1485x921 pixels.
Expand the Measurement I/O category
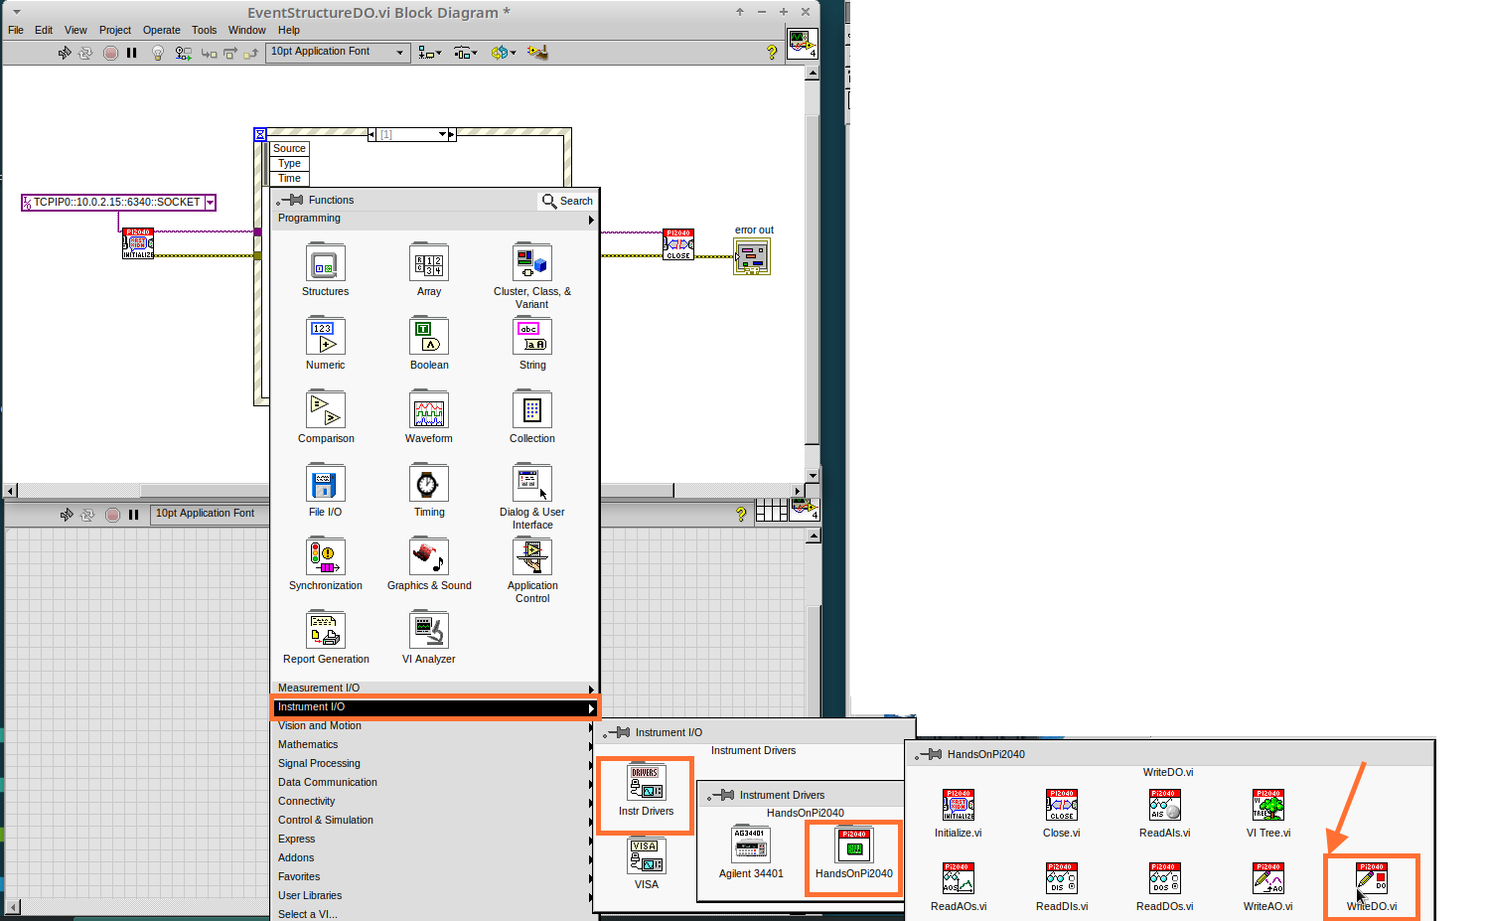(434, 688)
